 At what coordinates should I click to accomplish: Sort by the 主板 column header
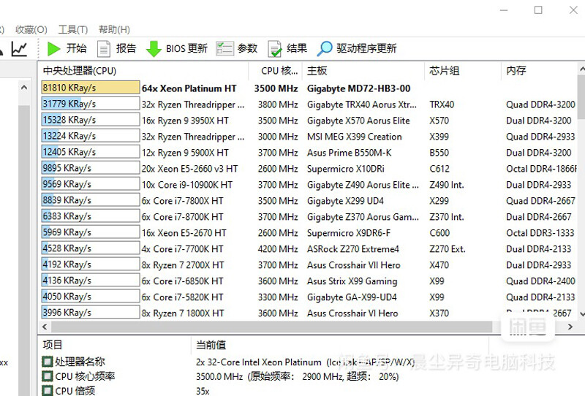tap(317, 71)
